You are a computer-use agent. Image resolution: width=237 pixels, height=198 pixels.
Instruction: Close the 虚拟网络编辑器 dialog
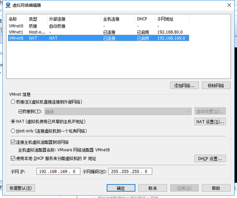pyautogui.click(x=229, y=5)
